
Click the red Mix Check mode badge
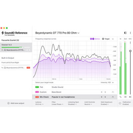[37, 97]
